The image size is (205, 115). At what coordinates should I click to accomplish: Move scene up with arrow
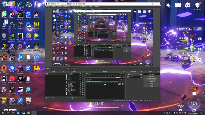pos(53,98)
